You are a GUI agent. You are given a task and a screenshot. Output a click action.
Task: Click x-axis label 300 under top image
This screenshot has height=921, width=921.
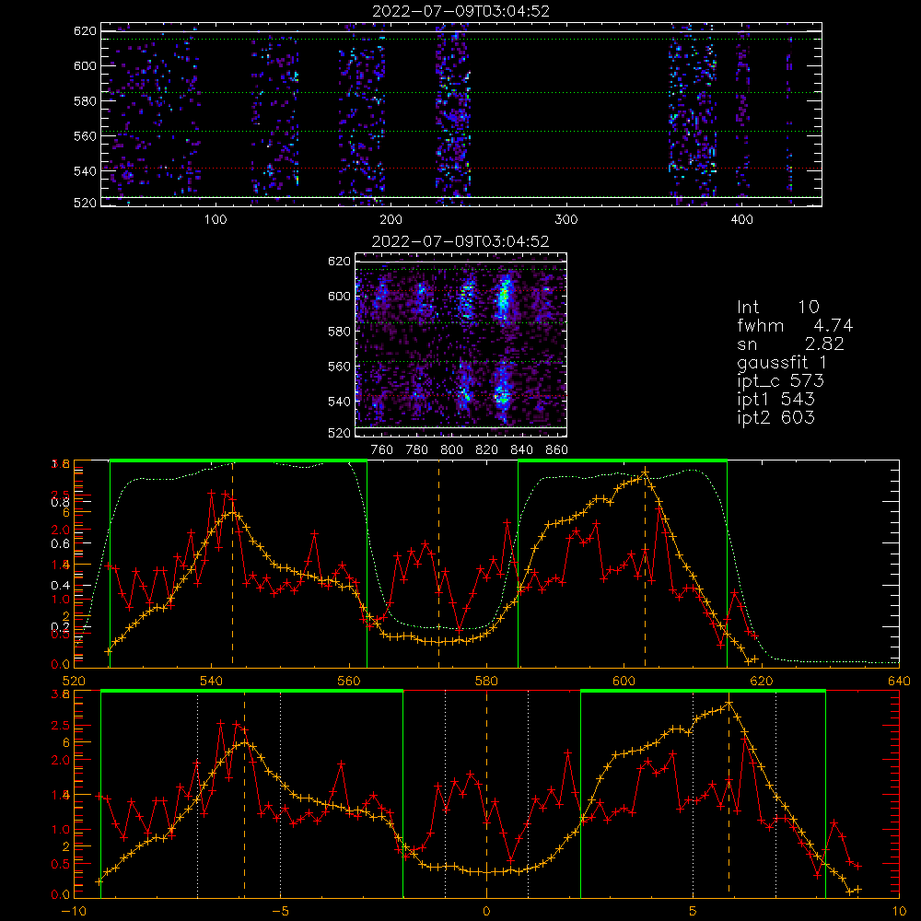click(566, 220)
